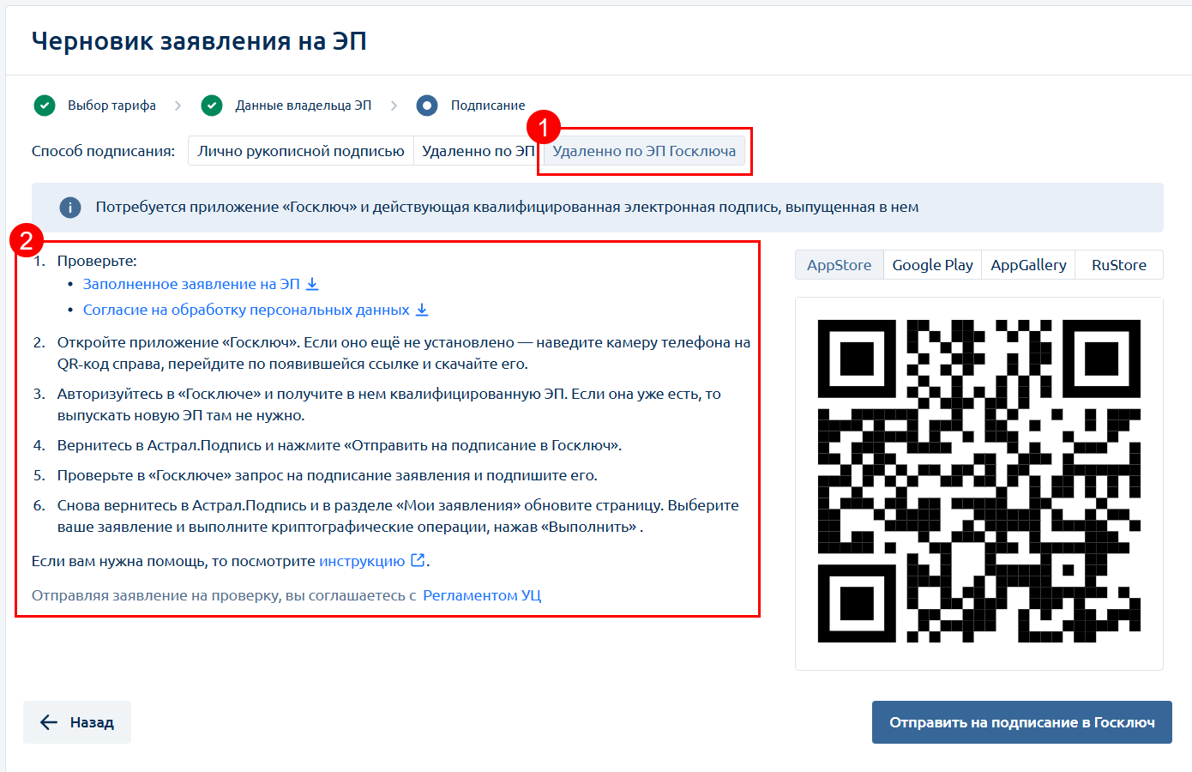The image size is (1192, 772).
Task: Click Отправить на подписание в Госключ button
Action: coord(1022,722)
